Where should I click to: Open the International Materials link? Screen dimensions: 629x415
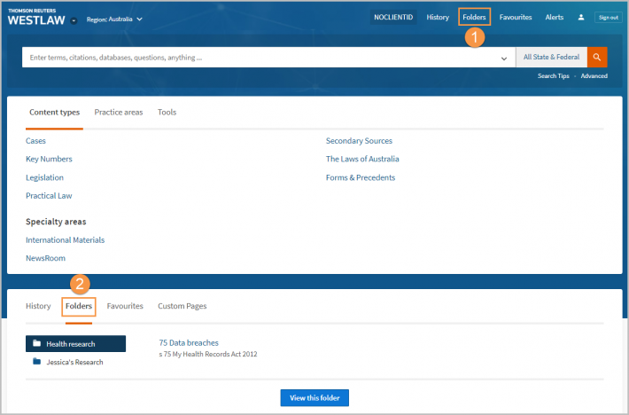click(65, 240)
